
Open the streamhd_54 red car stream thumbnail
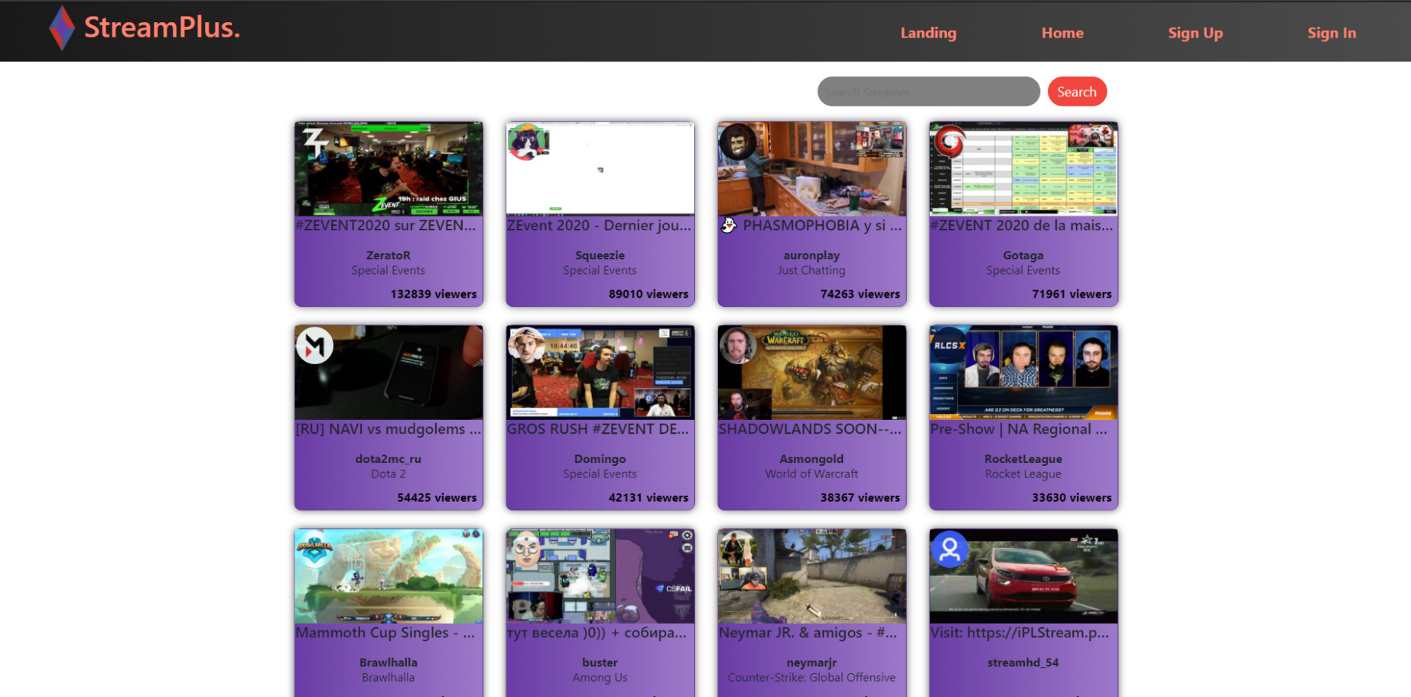click(x=1023, y=575)
